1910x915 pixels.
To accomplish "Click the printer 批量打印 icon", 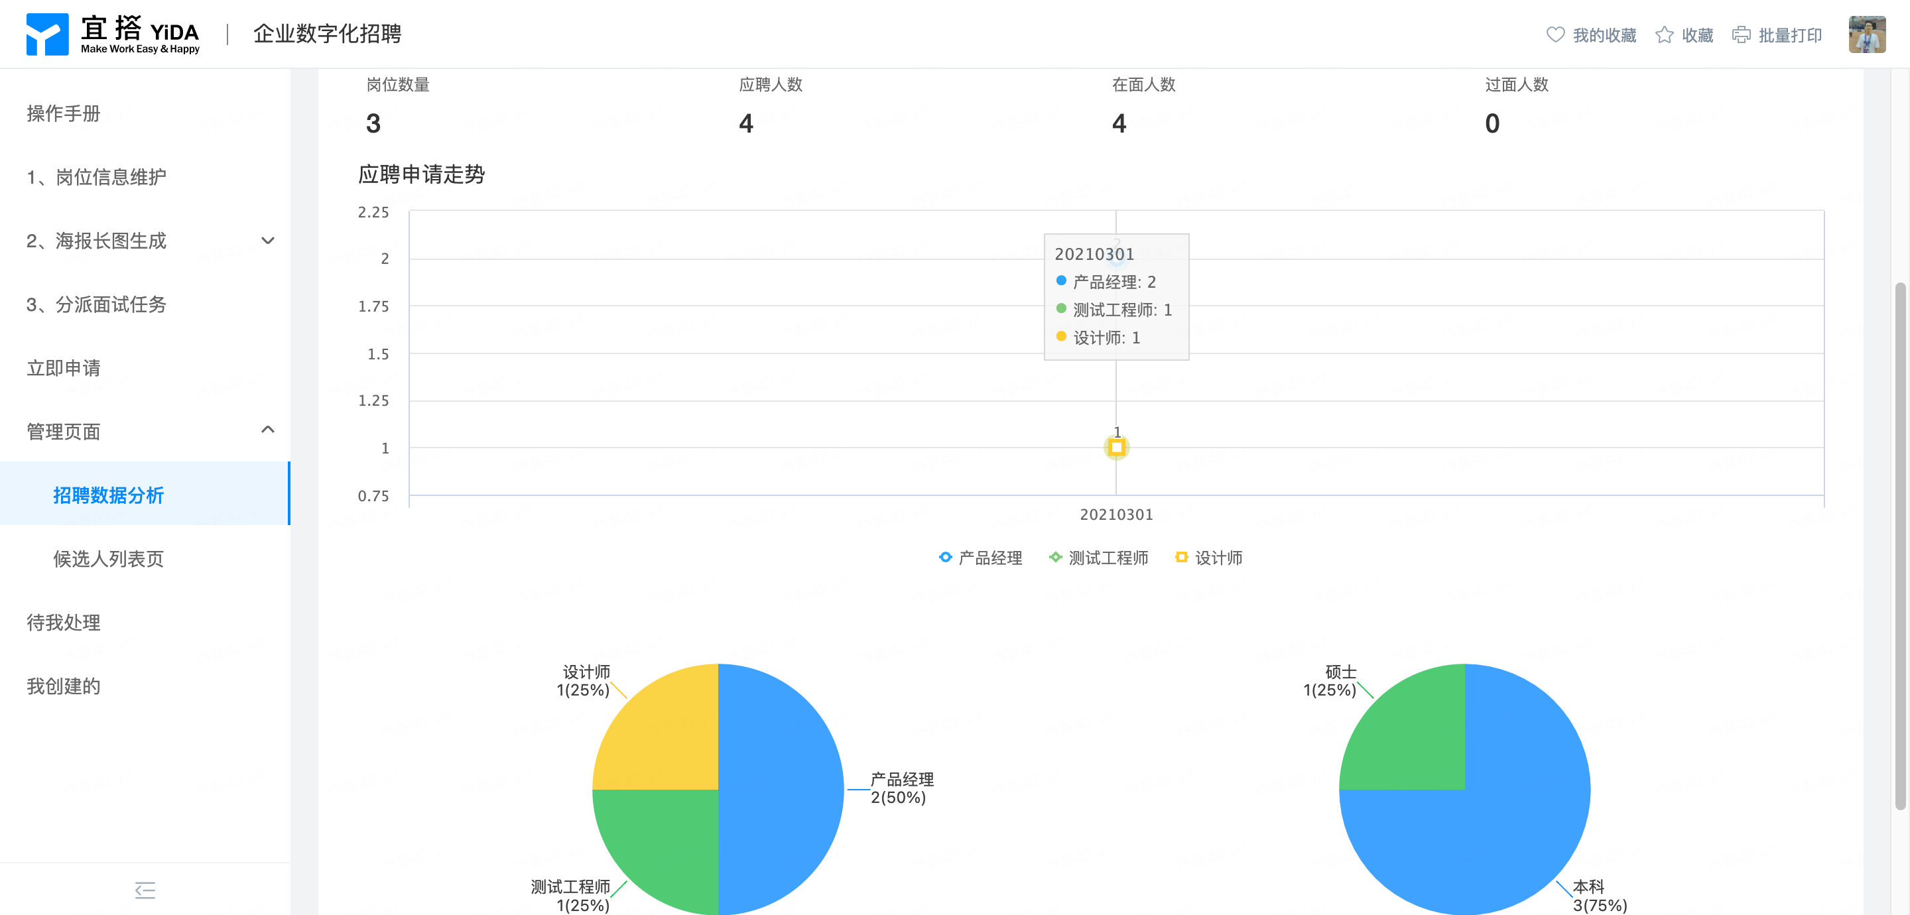I will coord(1741,35).
